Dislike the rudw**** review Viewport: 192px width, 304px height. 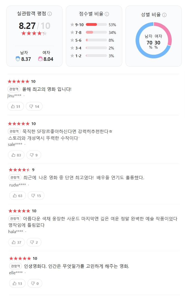pyautogui.click(x=36, y=196)
